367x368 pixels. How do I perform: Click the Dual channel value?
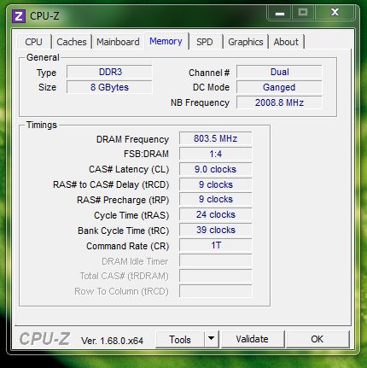click(279, 72)
